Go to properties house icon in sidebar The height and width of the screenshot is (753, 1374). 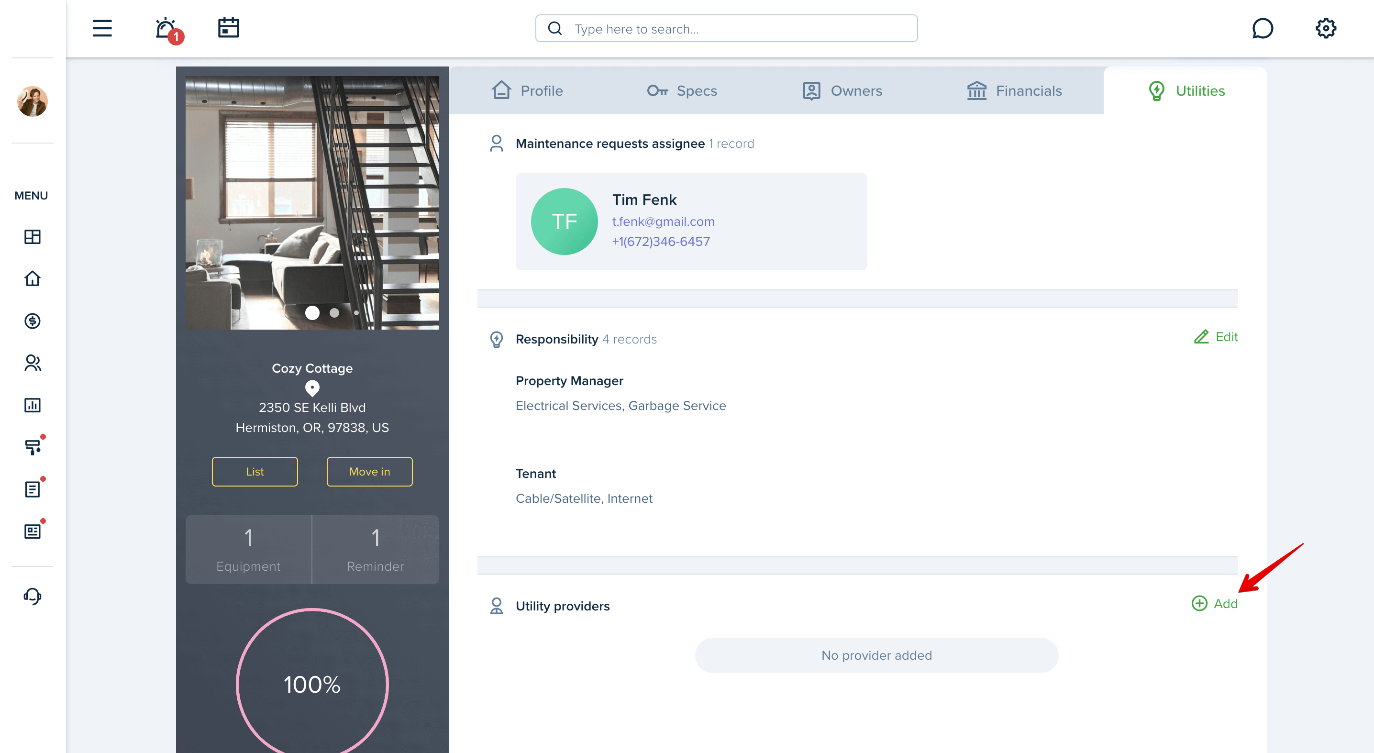tap(32, 278)
